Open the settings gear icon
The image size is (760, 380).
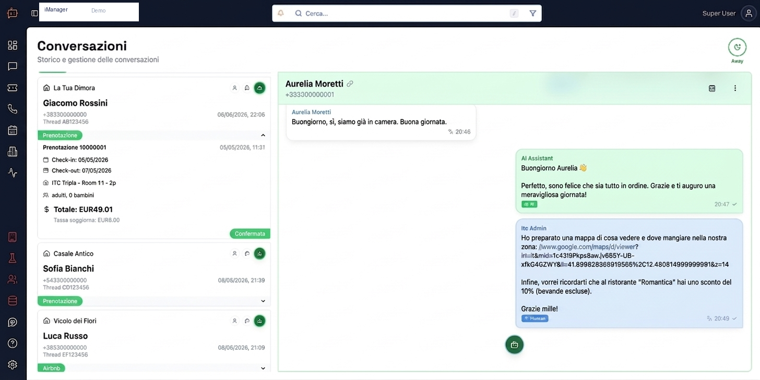[13, 364]
